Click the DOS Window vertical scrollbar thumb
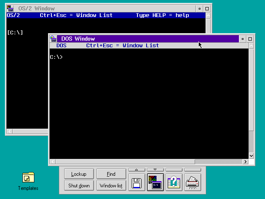This screenshot has height=199, width=265. click(251, 90)
